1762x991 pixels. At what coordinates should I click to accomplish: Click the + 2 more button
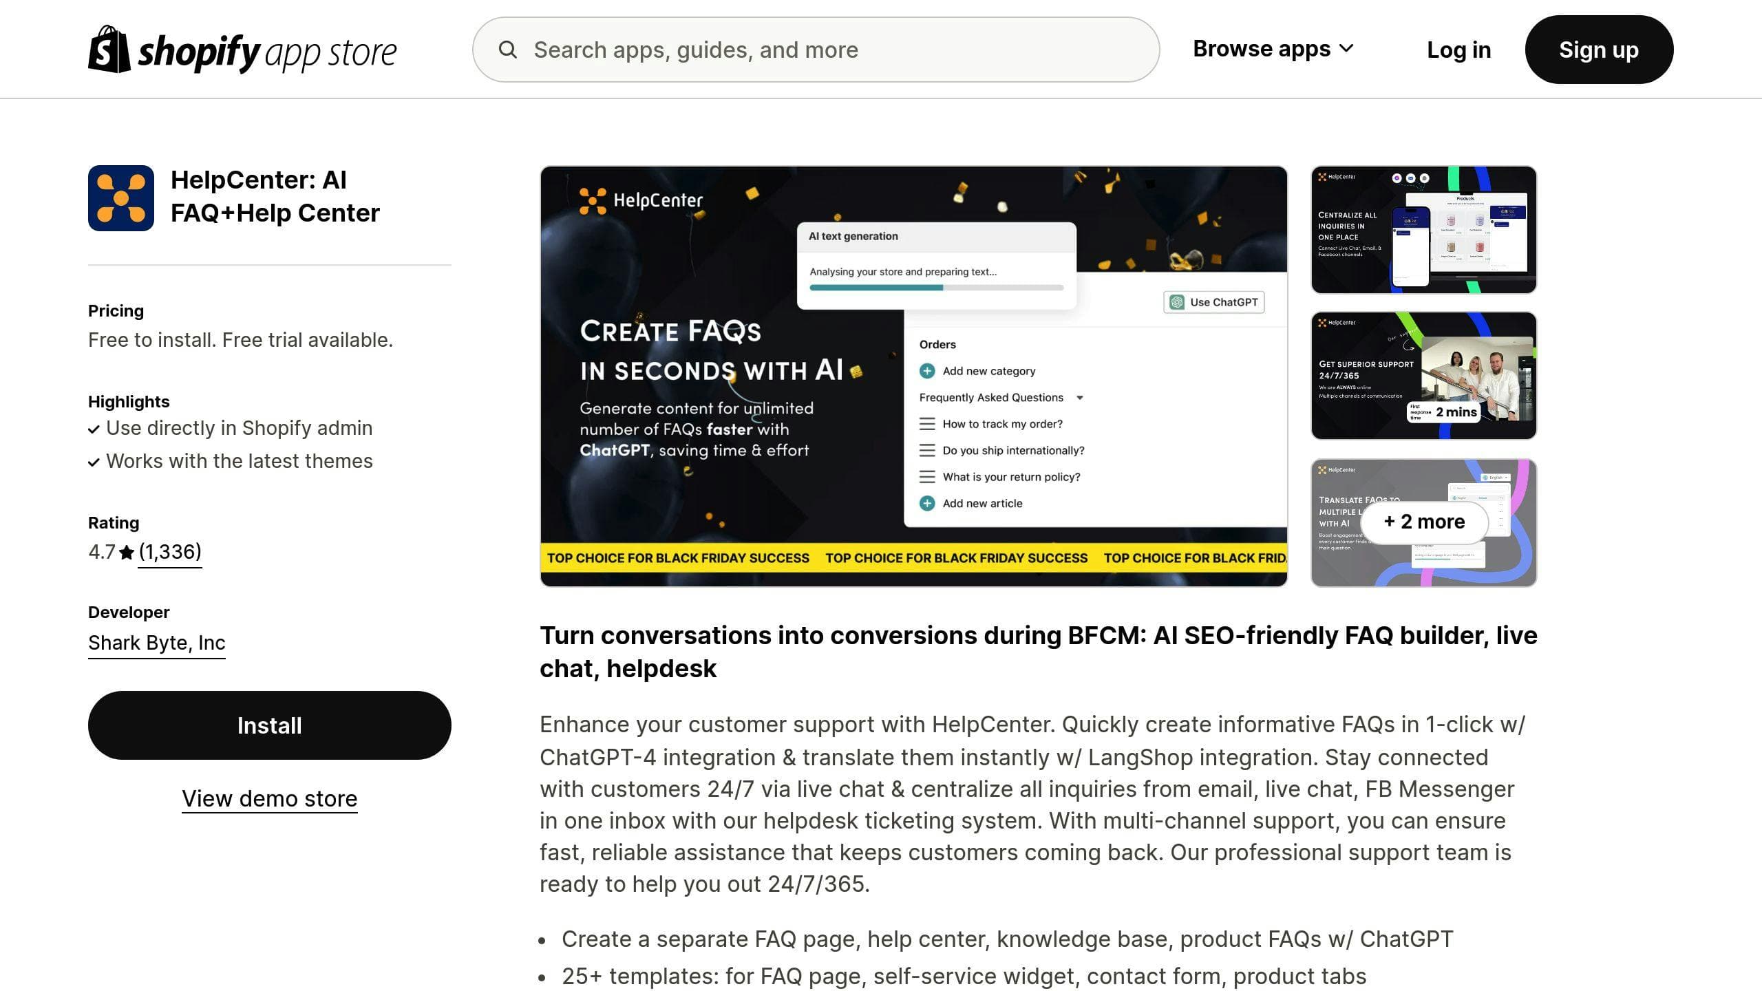pos(1424,522)
